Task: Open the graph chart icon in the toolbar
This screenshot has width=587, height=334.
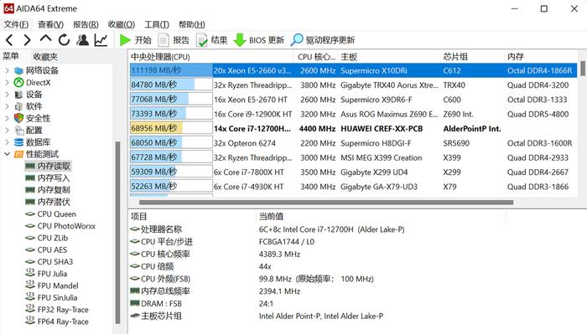Action: pyautogui.click(x=101, y=39)
